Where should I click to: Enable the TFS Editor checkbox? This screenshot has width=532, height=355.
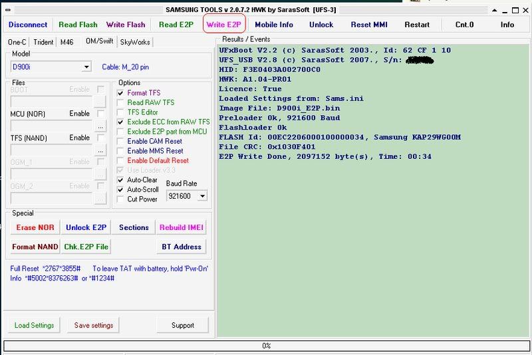pyautogui.click(x=120, y=112)
